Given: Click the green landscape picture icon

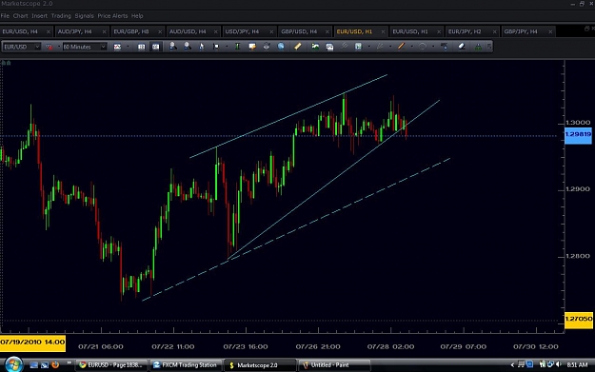Looking at the screenshot, I should pyautogui.click(x=315, y=47).
